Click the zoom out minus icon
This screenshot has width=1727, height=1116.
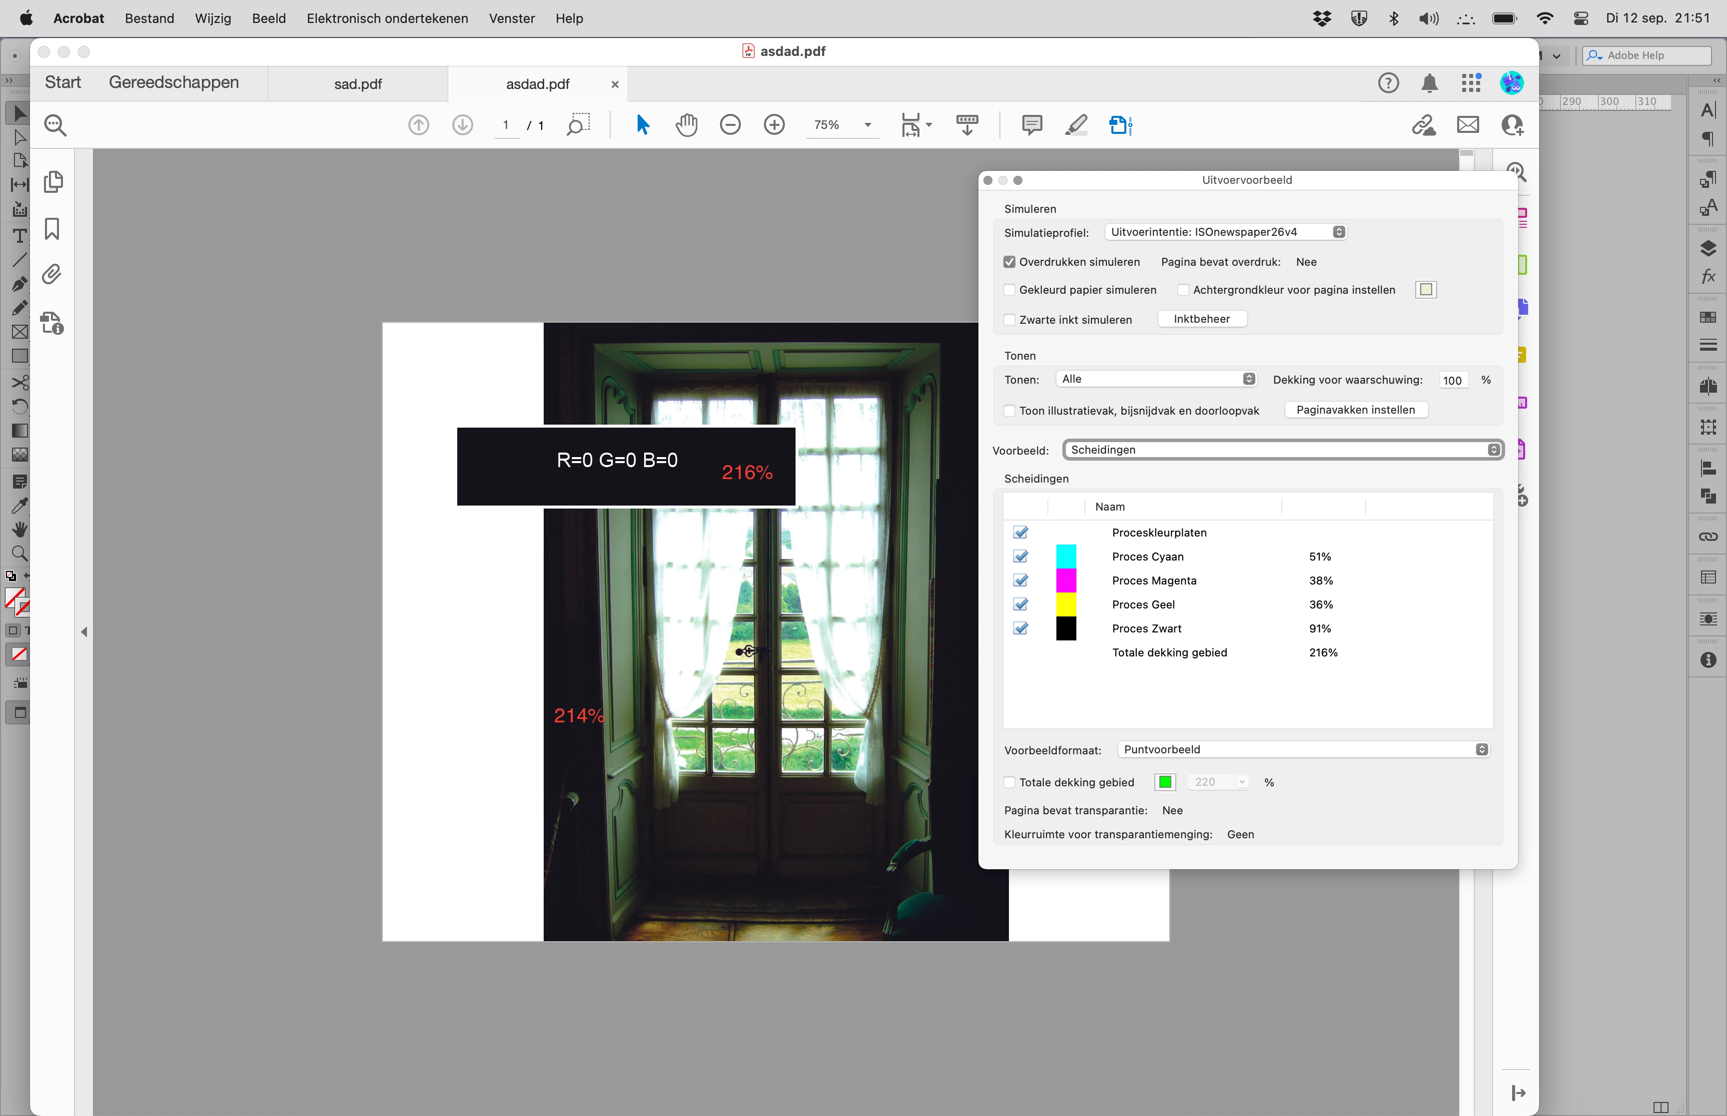(x=730, y=125)
